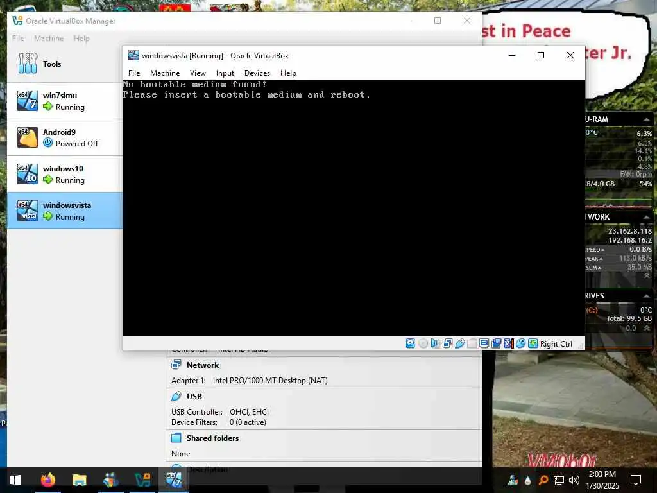Collapse the DRIVES section of desktop gadget
The image size is (657, 493).
[x=646, y=296]
